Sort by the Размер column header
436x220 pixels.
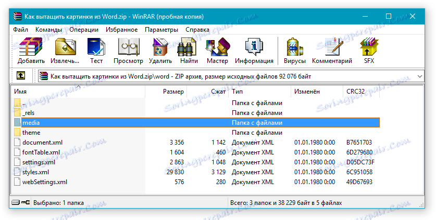tap(166, 92)
